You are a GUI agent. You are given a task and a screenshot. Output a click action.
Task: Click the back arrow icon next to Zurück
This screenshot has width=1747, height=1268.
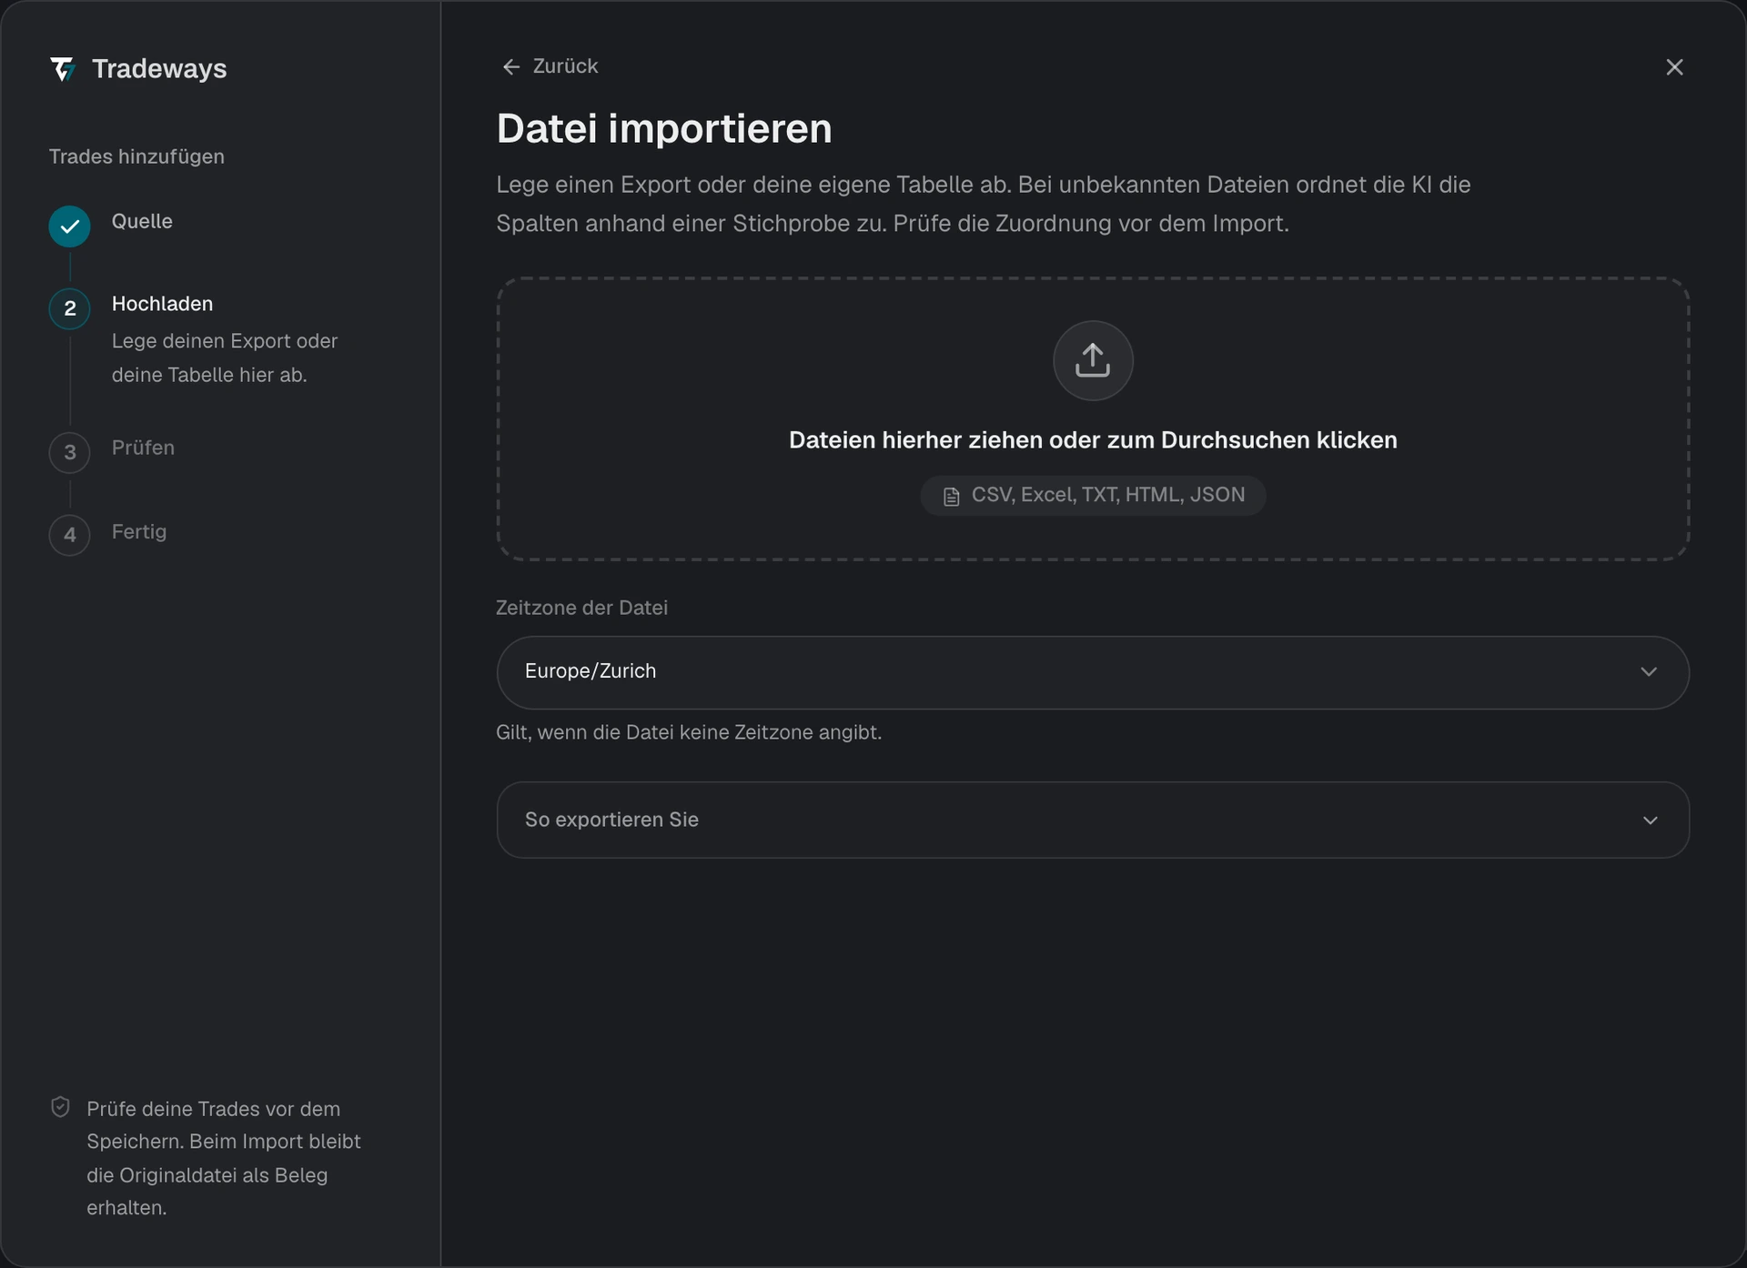[511, 67]
